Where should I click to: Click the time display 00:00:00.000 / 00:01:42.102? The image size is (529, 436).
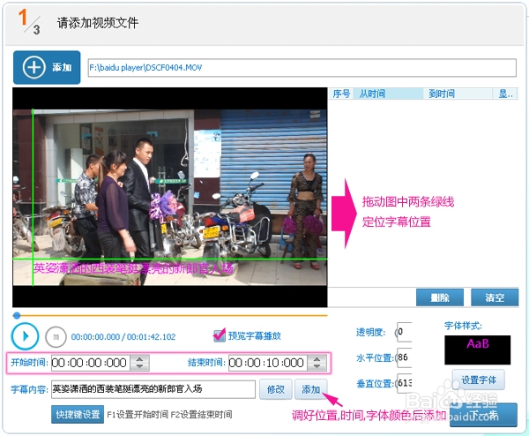[x=123, y=337]
